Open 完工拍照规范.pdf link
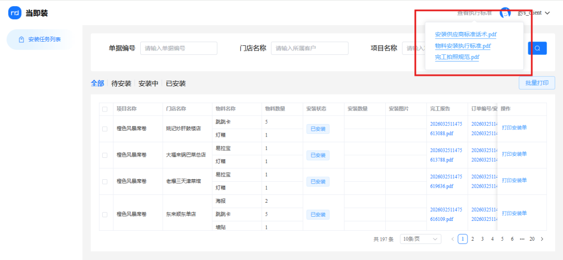Image resolution: width=563 pixels, height=260 pixels. point(457,57)
